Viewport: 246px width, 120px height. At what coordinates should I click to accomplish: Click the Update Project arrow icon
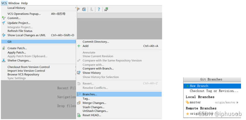(x=4, y=23)
